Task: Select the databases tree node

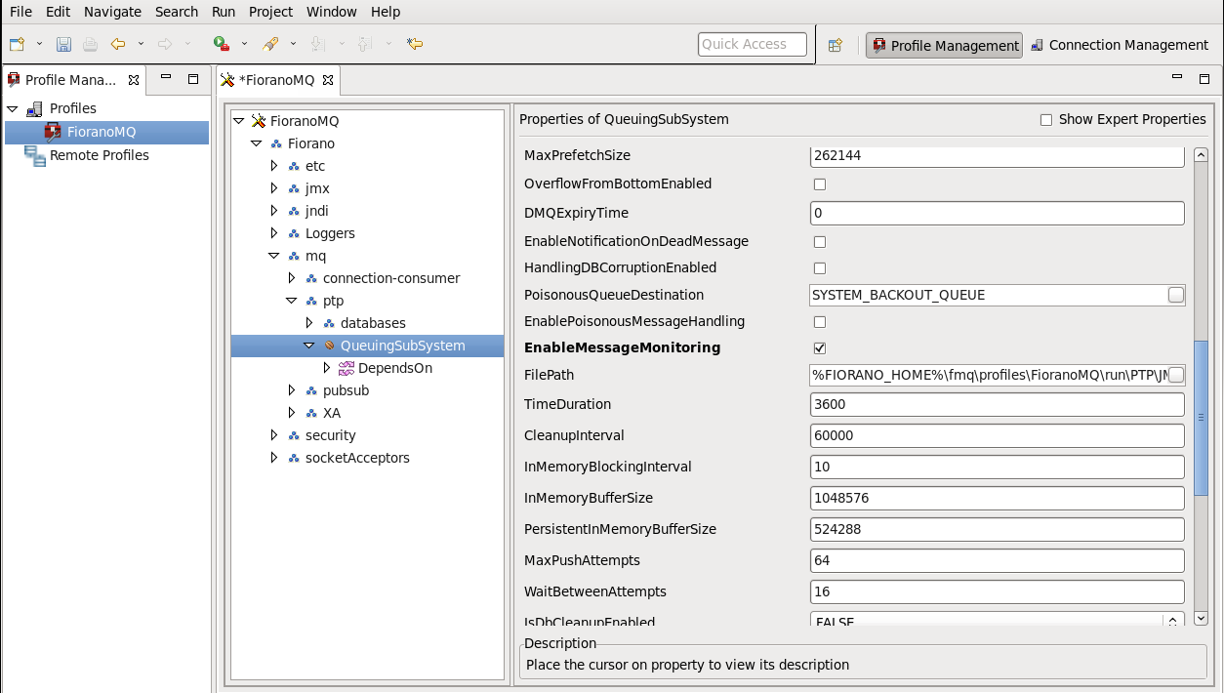Action: point(373,323)
